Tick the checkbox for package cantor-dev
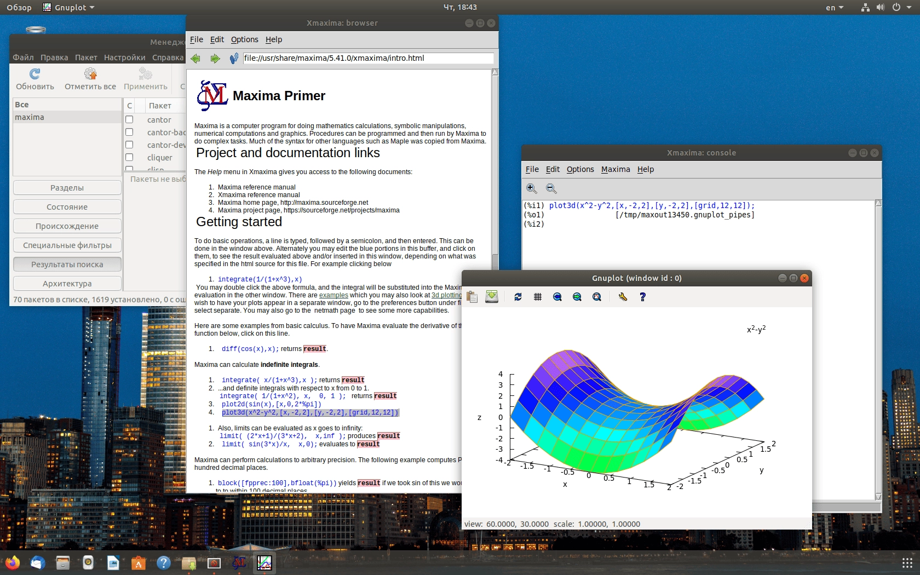Image resolution: width=920 pixels, height=575 pixels. [x=129, y=145]
